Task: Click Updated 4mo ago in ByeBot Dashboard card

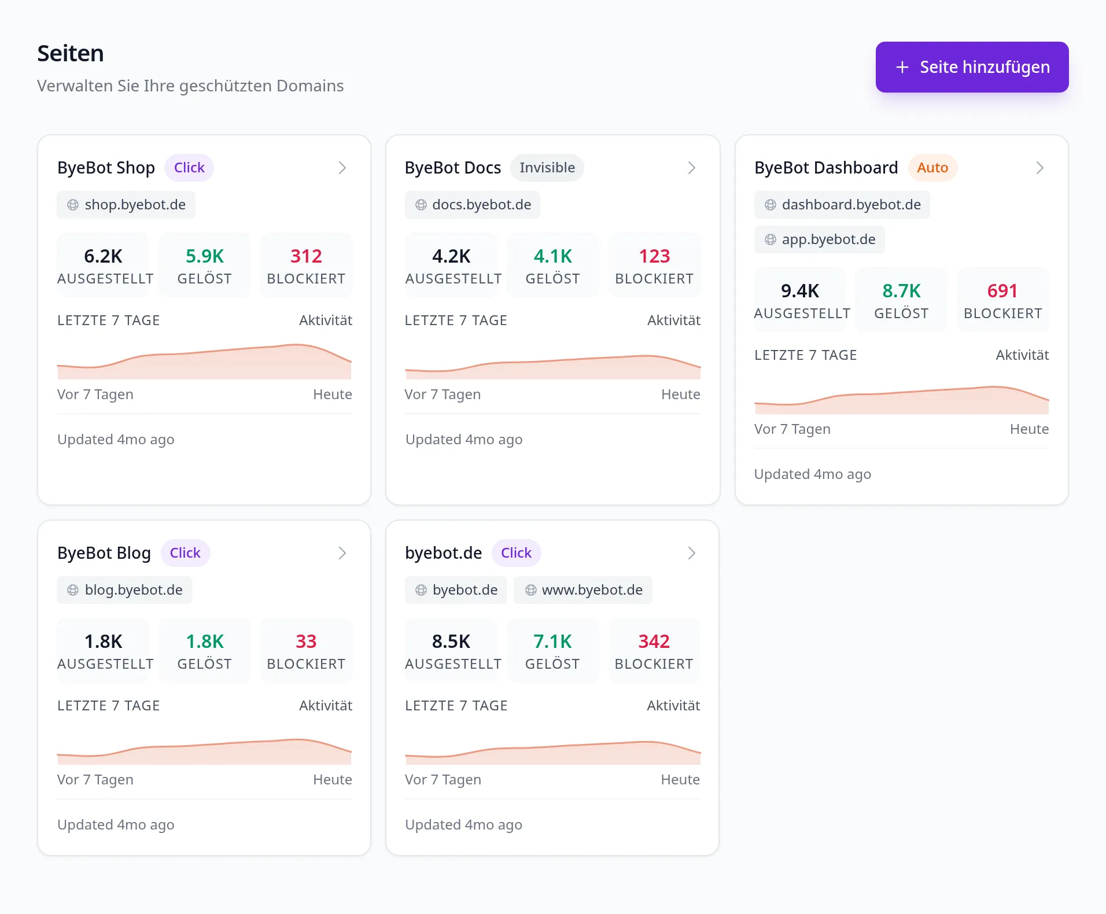Action: [x=812, y=474]
